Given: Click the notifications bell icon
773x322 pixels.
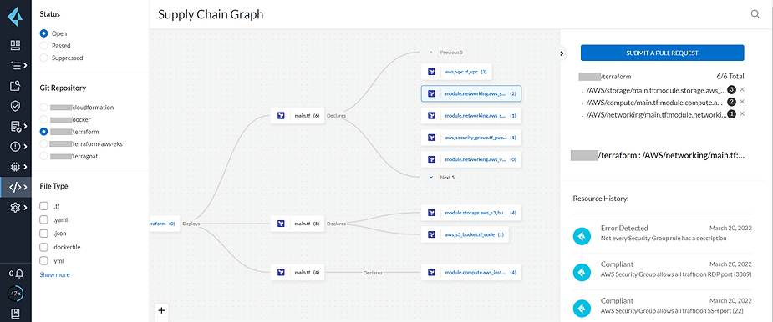Looking at the screenshot, I should 18,274.
